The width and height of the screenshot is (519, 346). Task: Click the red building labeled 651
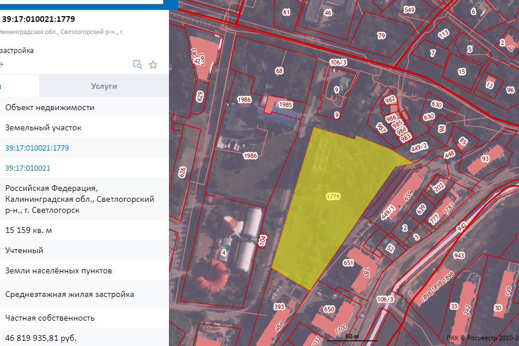click(x=348, y=263)
